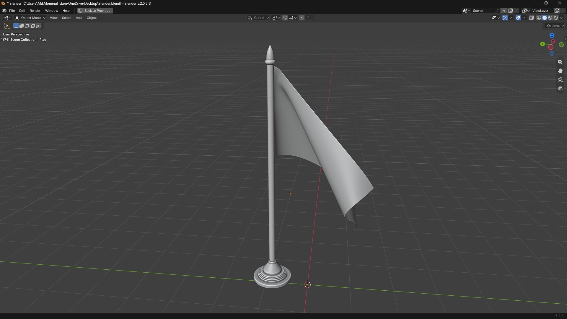Open the gizmo options dropdown arrow

click(x=511, y=18)
